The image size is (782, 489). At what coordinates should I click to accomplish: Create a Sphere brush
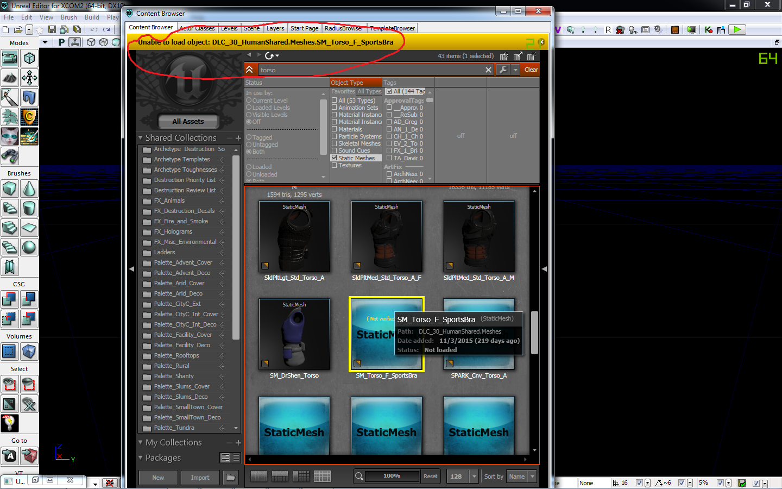[x=29, y=247]
